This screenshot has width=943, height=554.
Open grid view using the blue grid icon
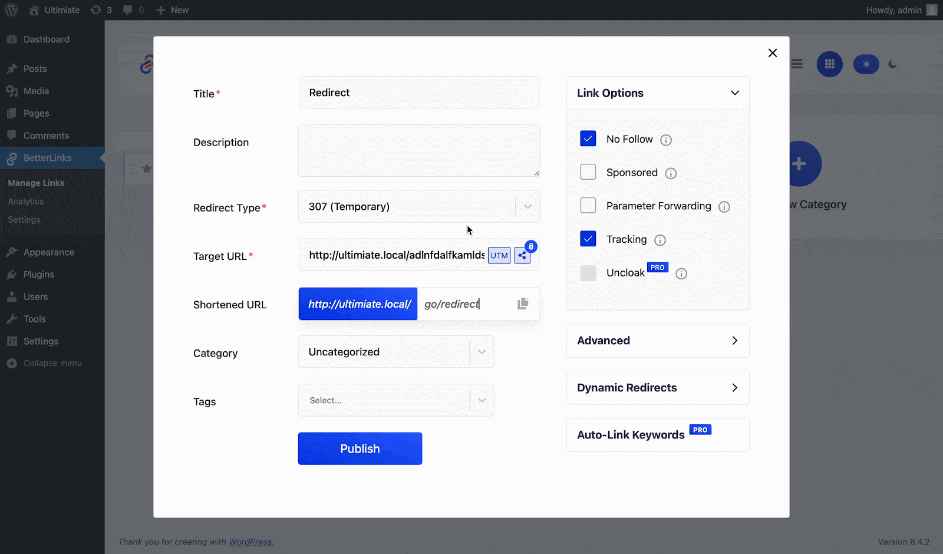[x=829, y=64]
